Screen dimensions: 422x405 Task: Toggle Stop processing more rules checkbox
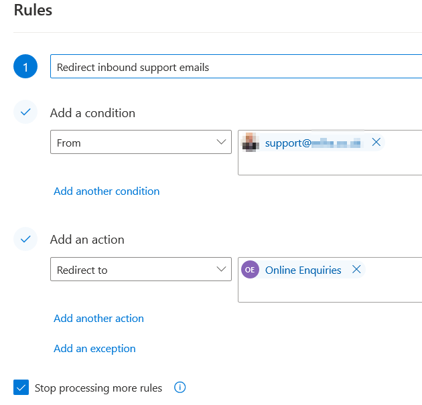click(21, 388)
